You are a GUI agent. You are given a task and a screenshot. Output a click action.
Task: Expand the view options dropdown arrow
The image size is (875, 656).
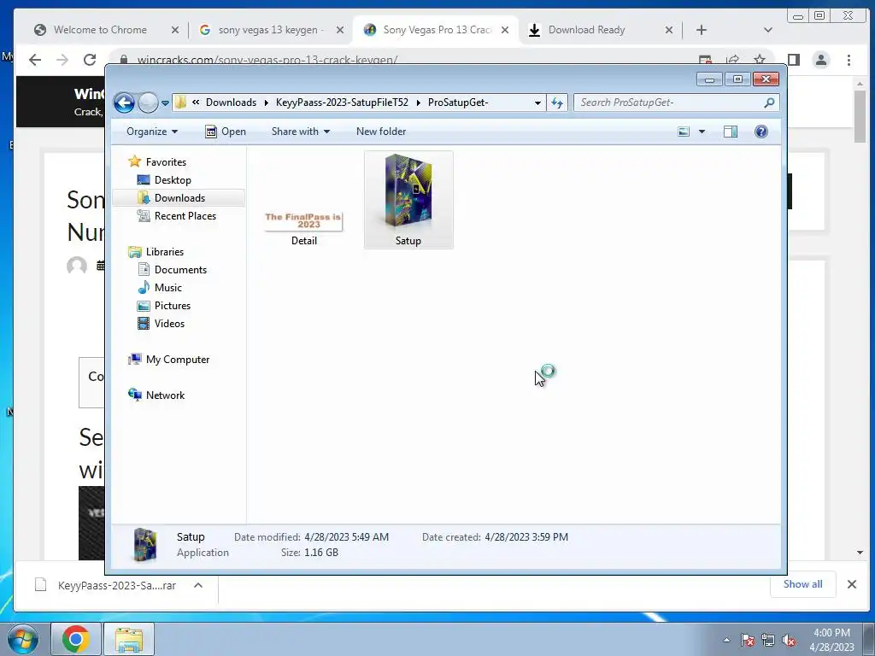(702, 132)
